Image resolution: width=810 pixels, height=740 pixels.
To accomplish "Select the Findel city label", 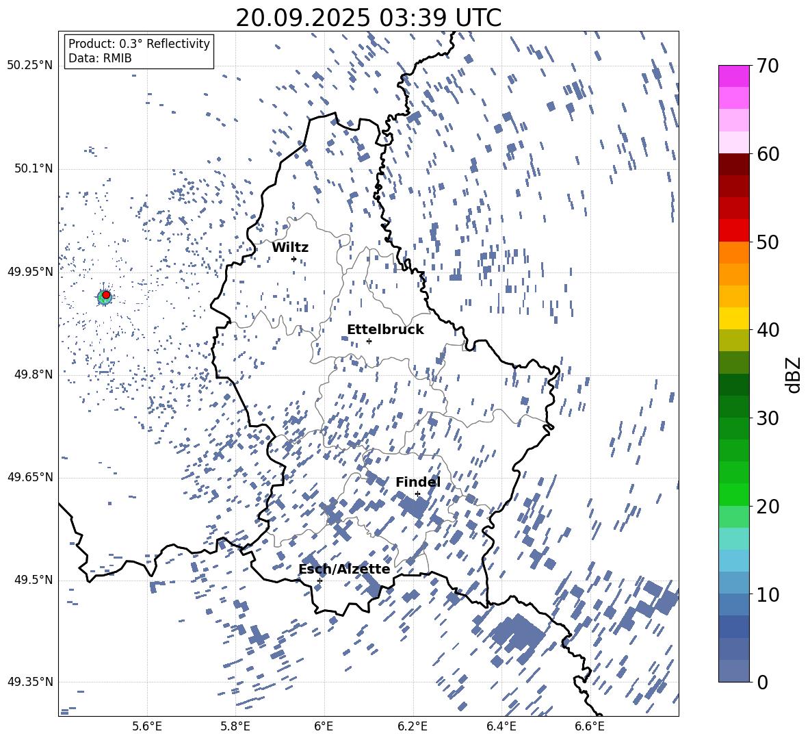I will [418, 482].
